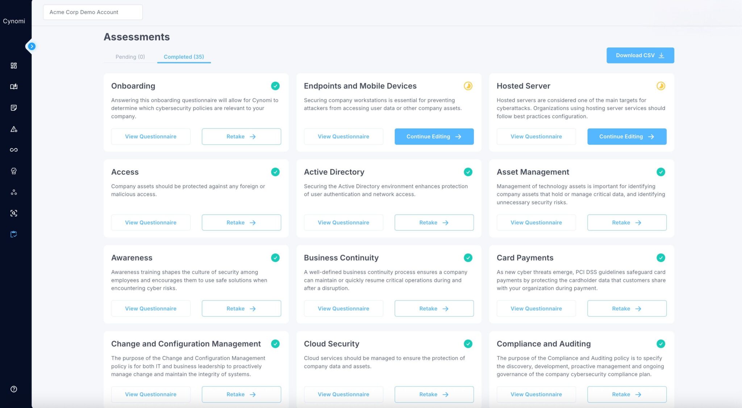View Questionnaire for Business Continuity
Image resolution: width=742 pixels, height=408 pixels.
[343, 308]
